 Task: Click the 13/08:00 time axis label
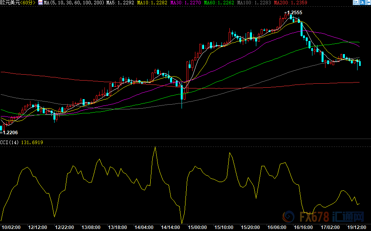click(x=91, y=227)
